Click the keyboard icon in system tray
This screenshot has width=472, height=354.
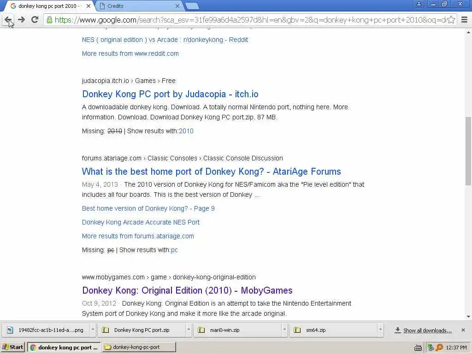[418, 348]
